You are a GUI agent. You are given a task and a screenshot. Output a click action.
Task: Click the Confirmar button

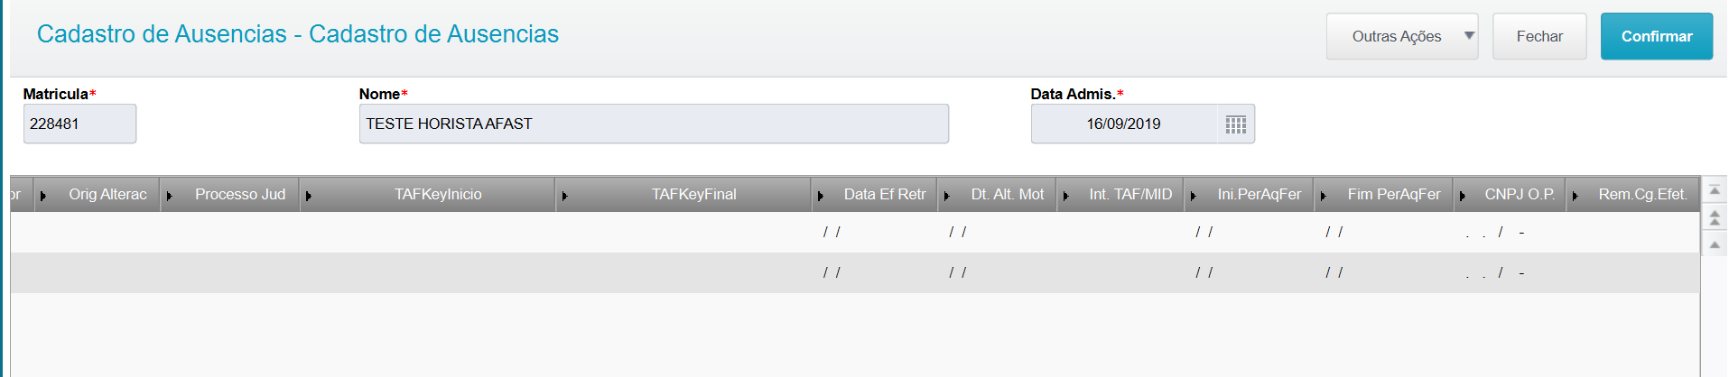1656,37
